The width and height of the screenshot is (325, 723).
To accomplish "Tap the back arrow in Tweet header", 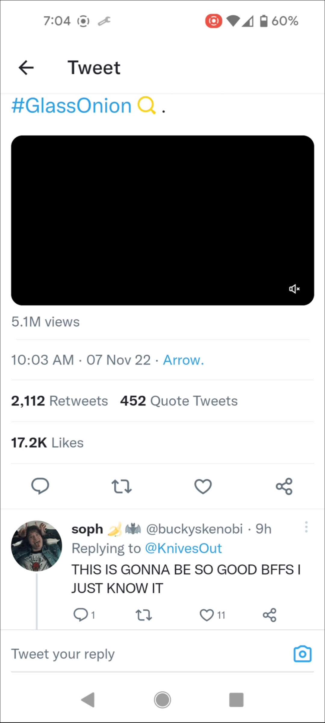I will click(x=26, y=67).
